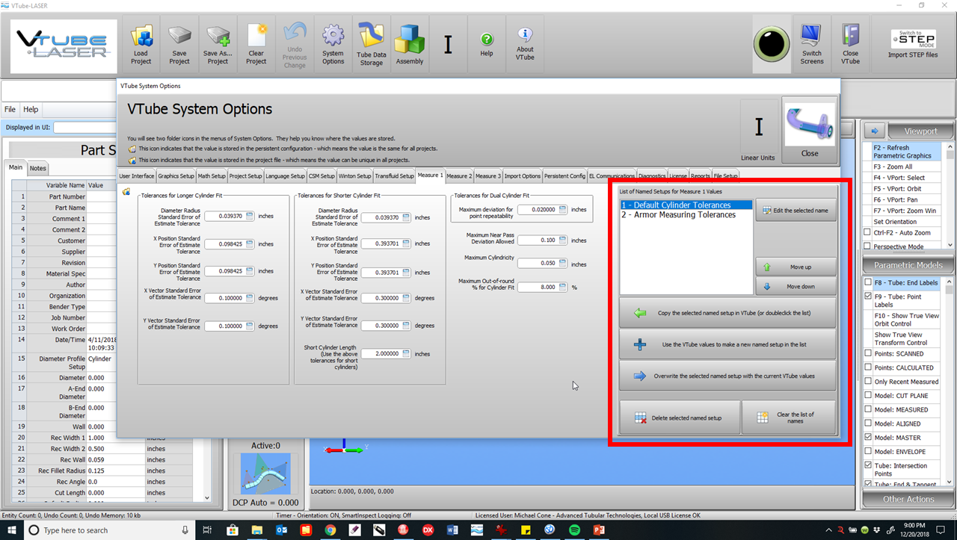Viewport: 957px width, 540px height.
Task: Open the Graphics Setup tab
Action: (x=176, y=176)
